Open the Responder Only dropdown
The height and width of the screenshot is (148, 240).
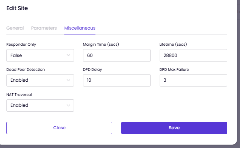40,55
